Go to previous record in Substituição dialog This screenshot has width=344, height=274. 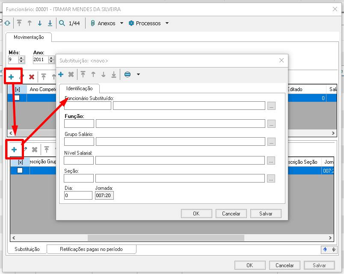tap(93, 74)
